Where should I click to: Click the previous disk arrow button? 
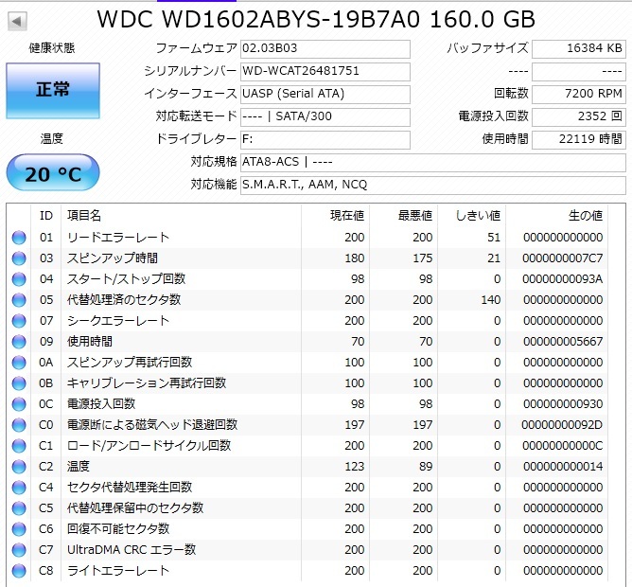pyautogui.click(x=17, y=21)
